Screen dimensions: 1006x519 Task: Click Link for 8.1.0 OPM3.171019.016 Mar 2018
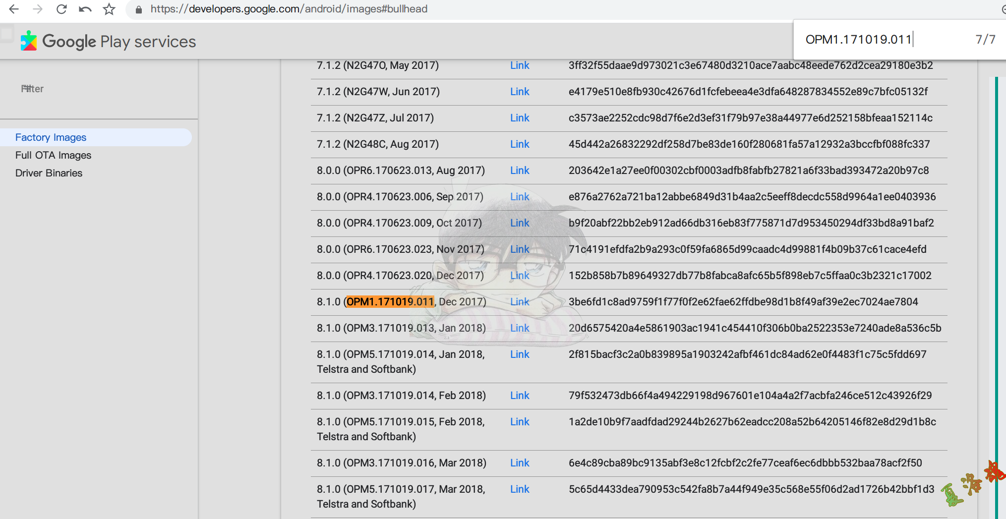(520, 463)
